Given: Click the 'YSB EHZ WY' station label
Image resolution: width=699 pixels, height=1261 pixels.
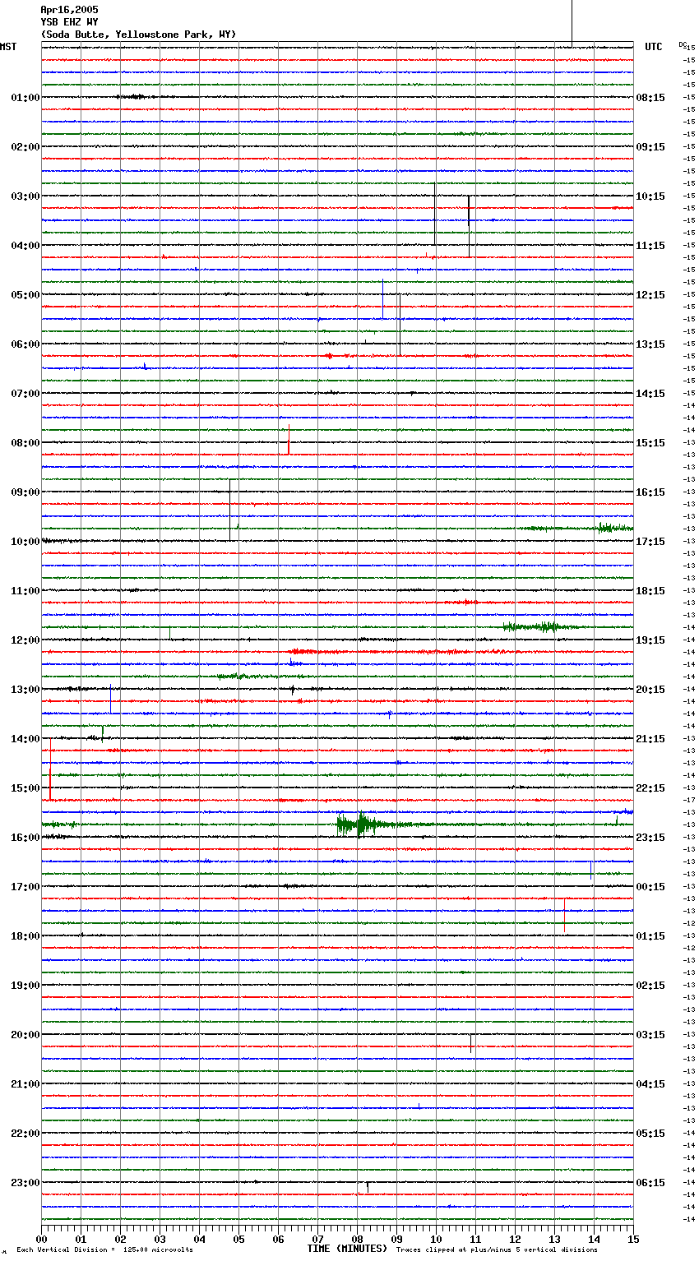Looking at the screenshot, I should pyautogui.click(x=69, y=22).
